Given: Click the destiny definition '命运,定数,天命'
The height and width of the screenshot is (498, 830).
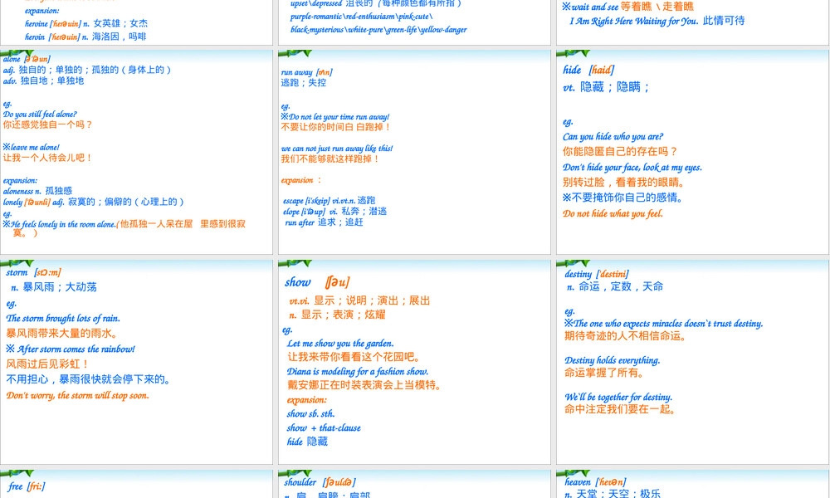Looking at the screenshot, I should click(x=621, y=287).
